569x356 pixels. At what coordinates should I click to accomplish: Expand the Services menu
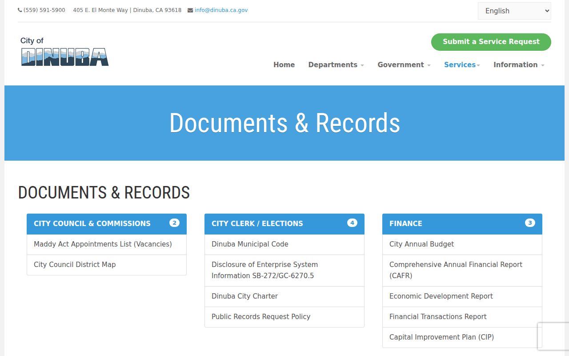[462, 65]
